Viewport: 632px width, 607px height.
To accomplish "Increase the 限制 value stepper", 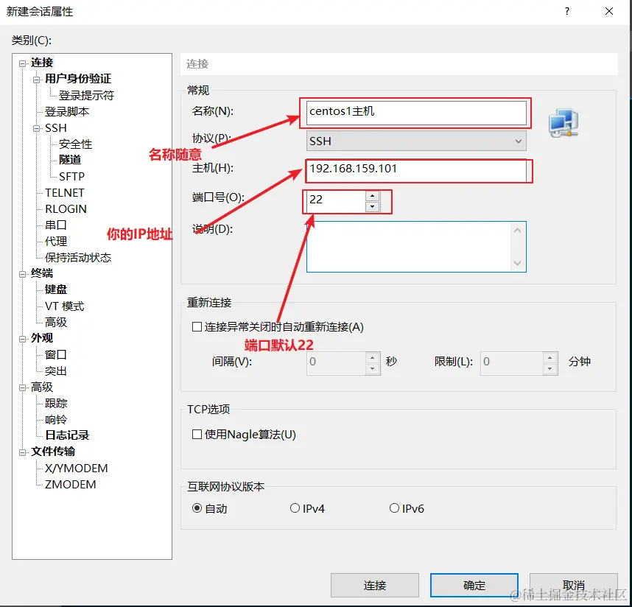I will [x=550, y=358].
